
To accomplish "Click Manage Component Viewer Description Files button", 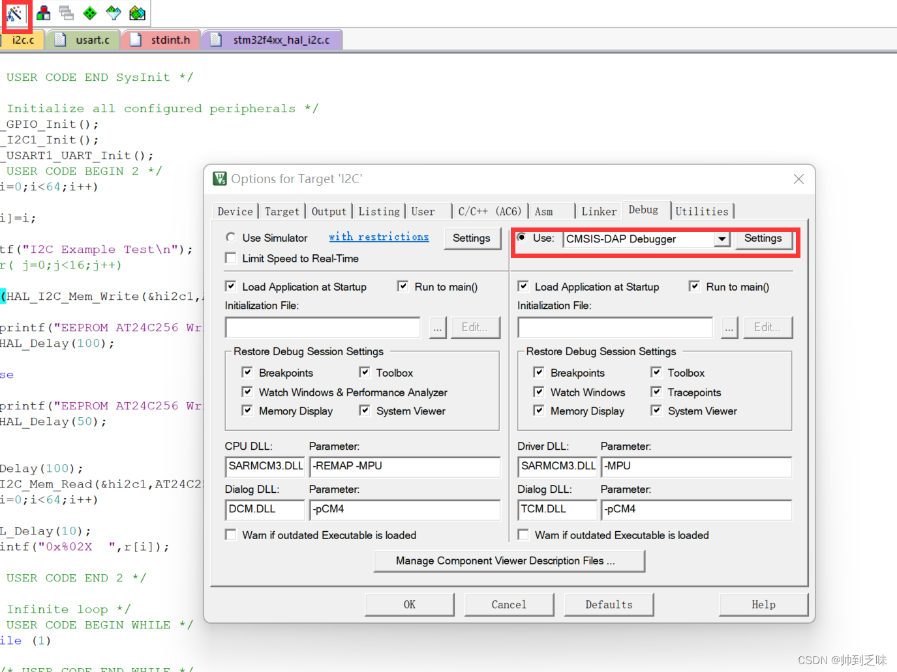I will coord(509,561).
